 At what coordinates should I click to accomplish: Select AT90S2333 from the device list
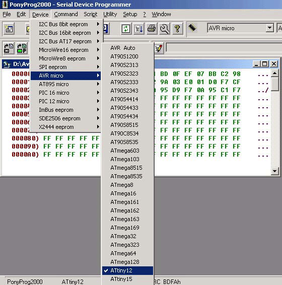127,82
